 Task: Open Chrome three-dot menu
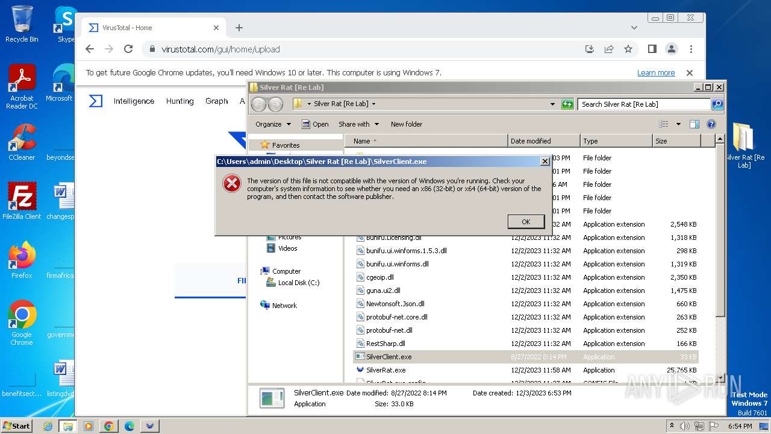(x=691, y=49)
